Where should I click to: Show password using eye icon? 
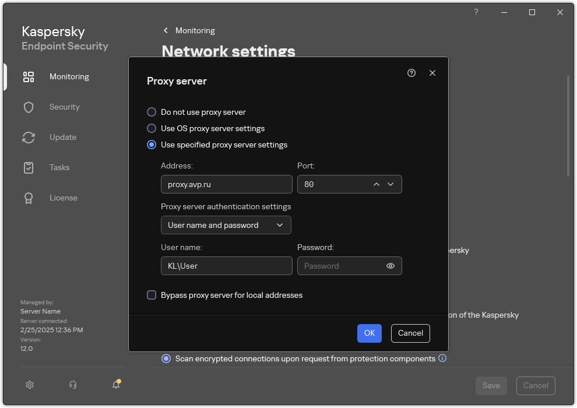pyautogui.click(x=390, y=266)
